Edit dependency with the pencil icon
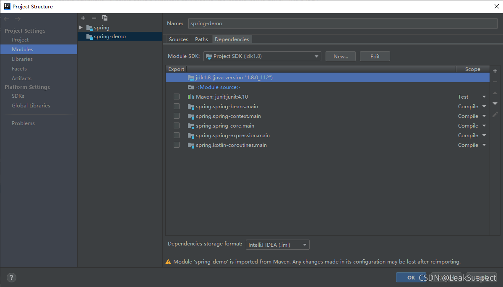503x287 pixels. coord(495,115)
